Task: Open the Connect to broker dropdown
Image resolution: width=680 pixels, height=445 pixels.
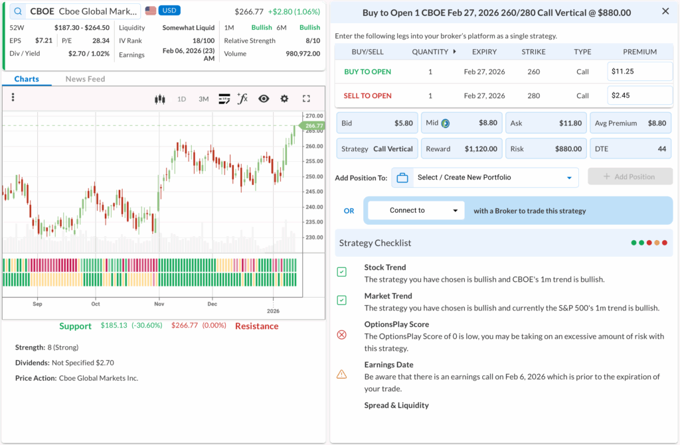Action: 415,210
